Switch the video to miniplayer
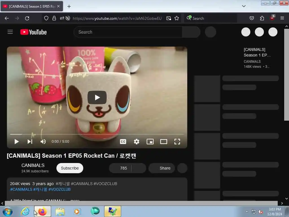The height and width of the screenshot is (217, 289). [150, 142]
